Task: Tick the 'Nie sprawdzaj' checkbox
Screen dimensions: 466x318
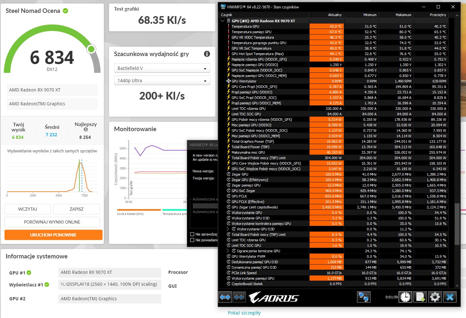Action: [192, 234]
